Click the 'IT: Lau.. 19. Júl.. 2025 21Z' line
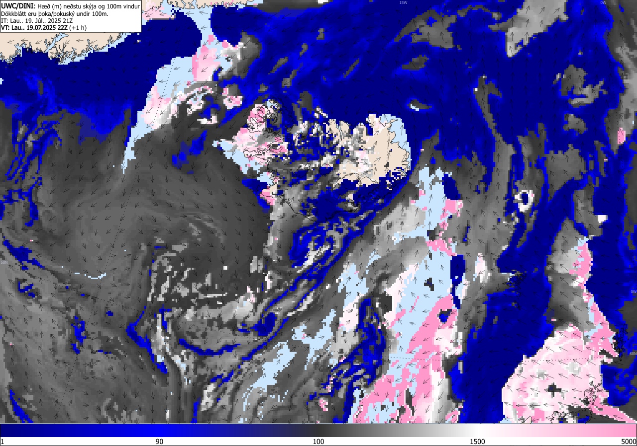Image resolution: width=637 pixels, height=446 pixels. [37, 20]
